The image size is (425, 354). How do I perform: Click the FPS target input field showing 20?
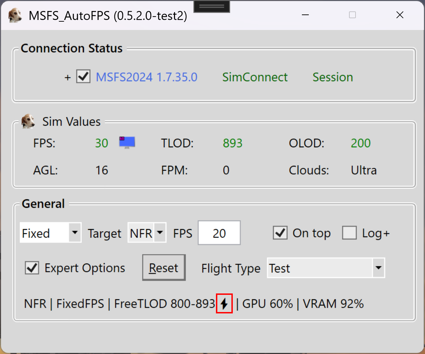pyautogui.click(x=219, y=233)
